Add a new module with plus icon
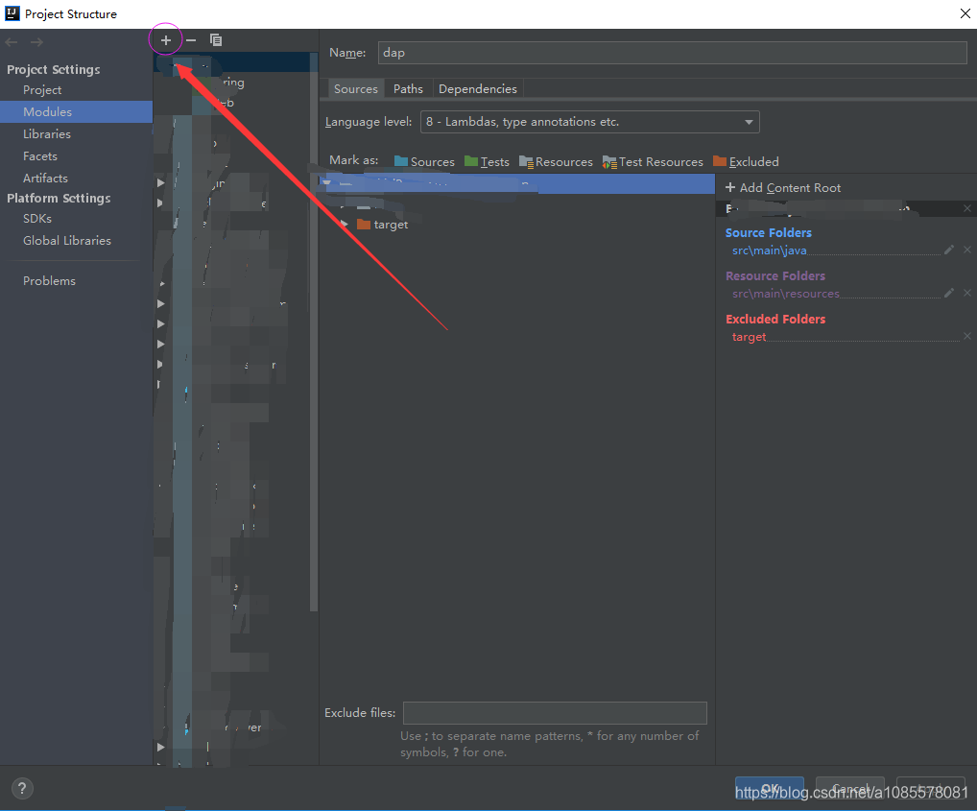 pos(166,40)
